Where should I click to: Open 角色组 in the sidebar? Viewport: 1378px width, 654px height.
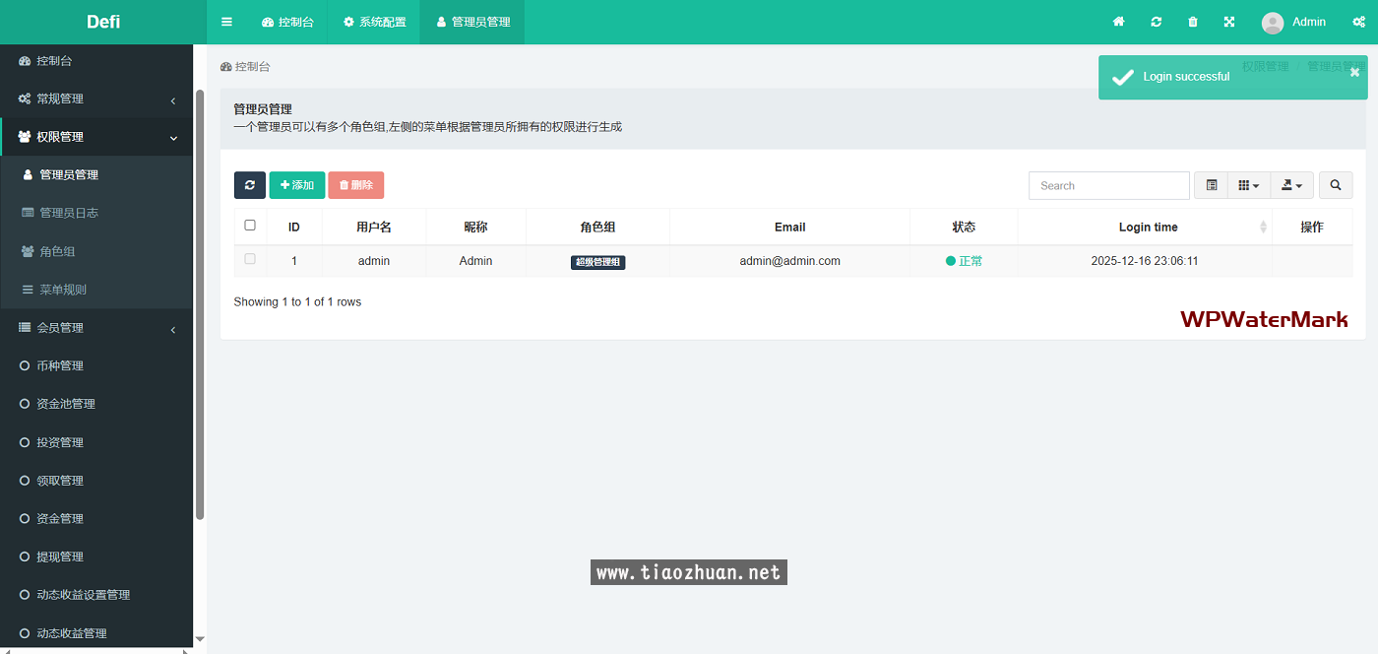pos(57,251)
